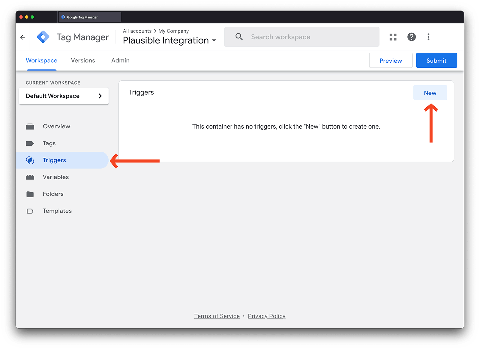Click New to create a trigger
Viewport: 480px width, 349px height.
[x=430, y=93]
